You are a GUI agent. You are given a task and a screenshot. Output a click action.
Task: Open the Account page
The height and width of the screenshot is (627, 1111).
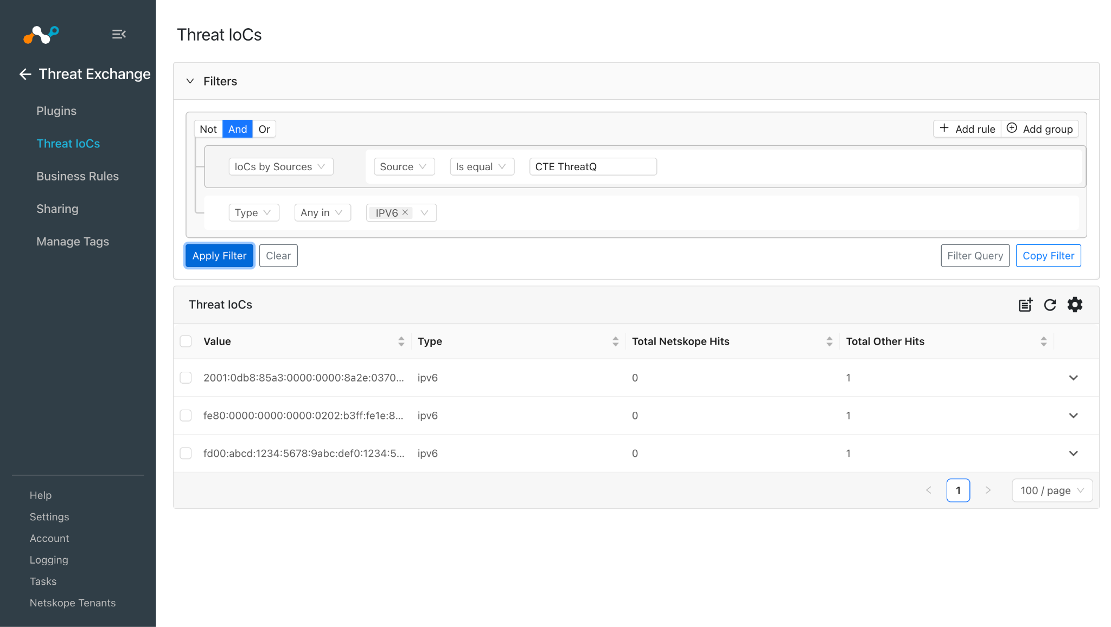(x=49, y=539)
